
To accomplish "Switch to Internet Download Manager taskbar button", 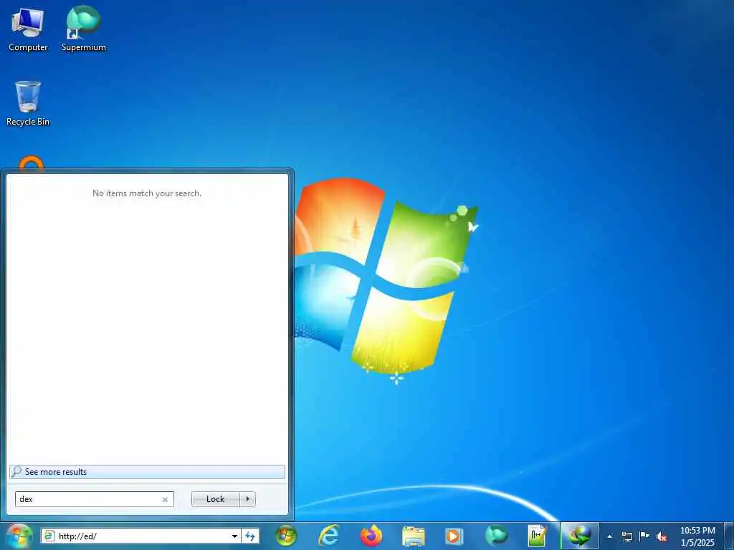I will (x=579, y=536).
